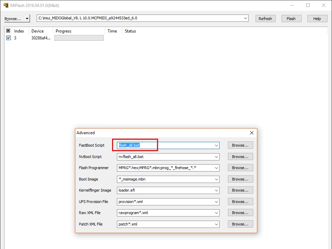Open the Browse split-button dropdown arrow
Viewport: 332px width, 249px height.
pyautogui.click(x=27, y=19)
